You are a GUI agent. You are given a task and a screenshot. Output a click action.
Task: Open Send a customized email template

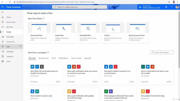(x=156, y=74)
